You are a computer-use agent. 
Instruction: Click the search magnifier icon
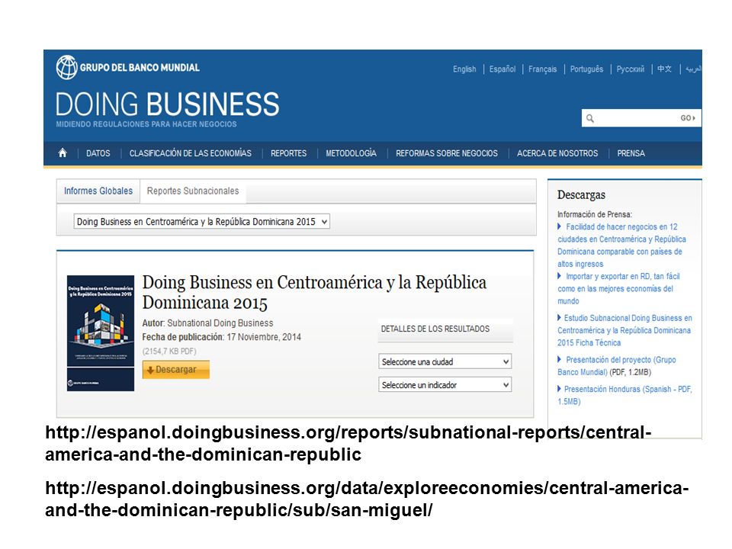590,118
